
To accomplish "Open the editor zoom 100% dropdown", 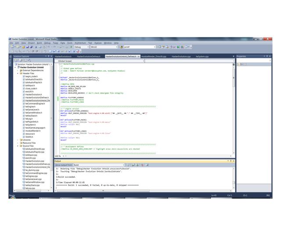I will click(x=63, y=156).
